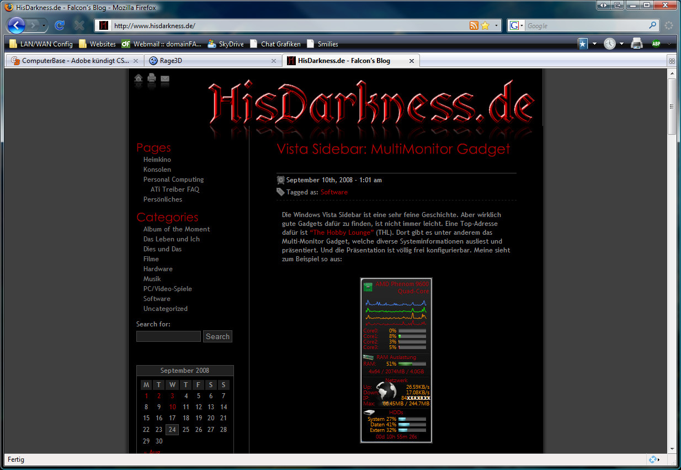
Task: Open the Uncategorized category
Action: click(166, 309)
